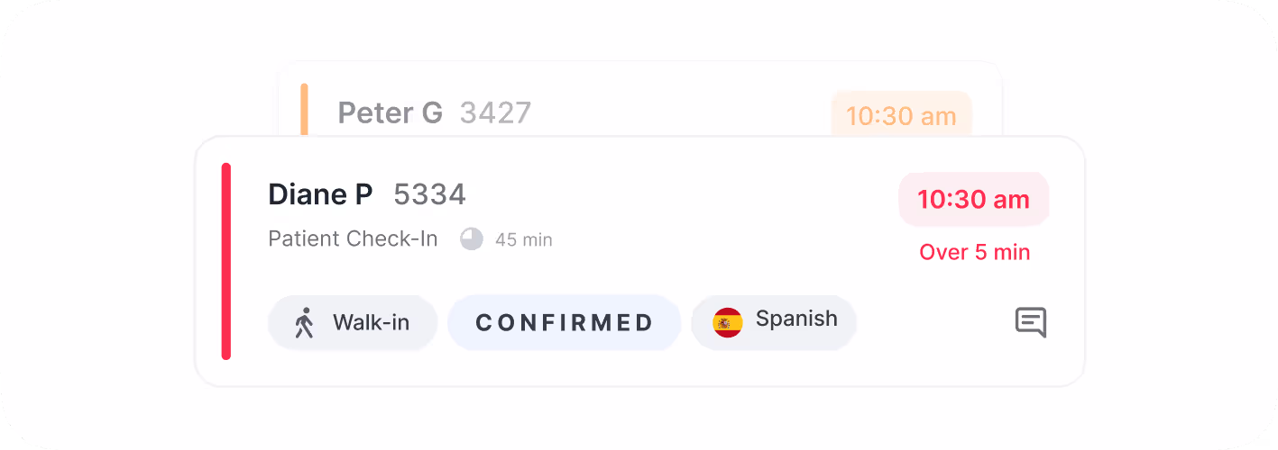Click the walking person icon
Viewport: 1278px width, 450px height.
coord(305,322)
